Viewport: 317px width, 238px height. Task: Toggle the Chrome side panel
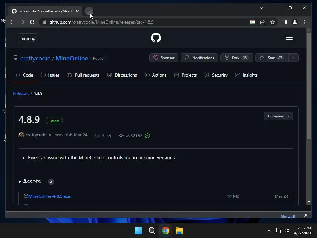click(x=285, y=22)
